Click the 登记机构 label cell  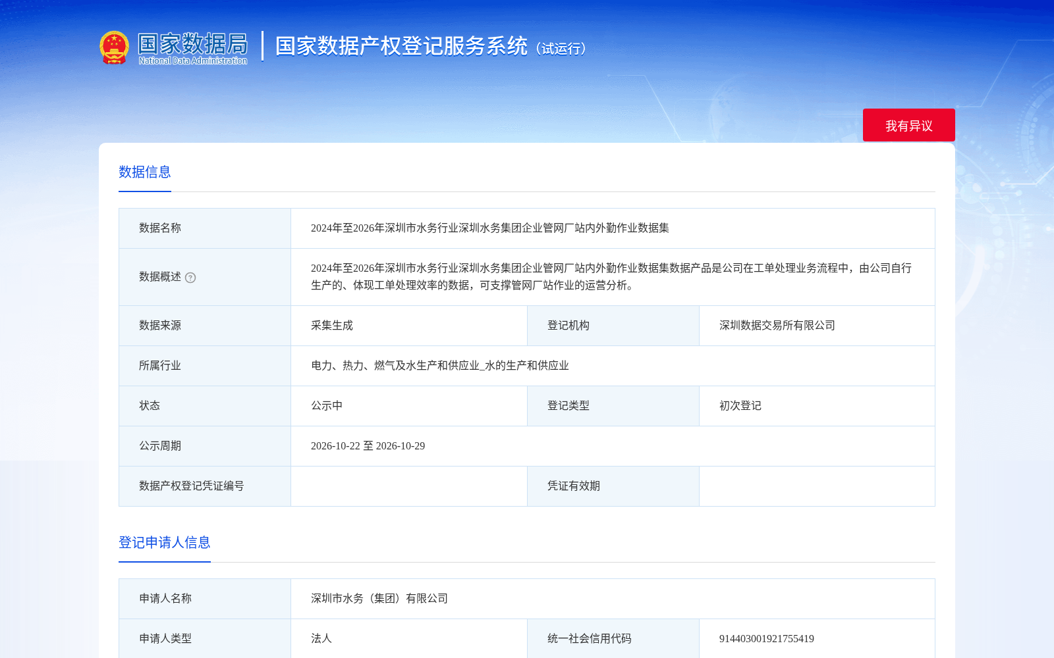tap(613, 326)
